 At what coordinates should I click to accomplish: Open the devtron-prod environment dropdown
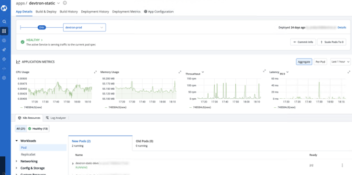click(x=84, y=28)
